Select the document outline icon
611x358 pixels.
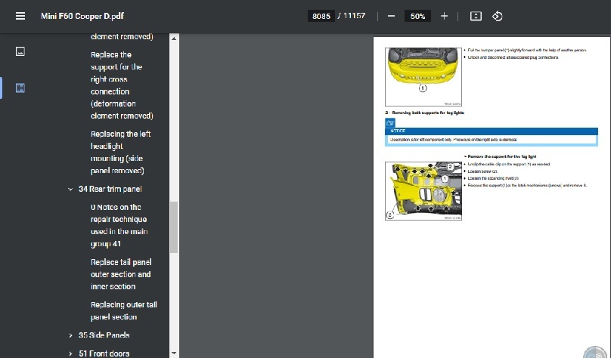[20, 88]
